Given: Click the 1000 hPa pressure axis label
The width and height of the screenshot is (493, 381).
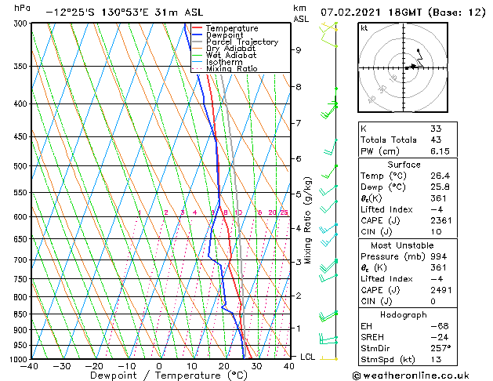Looking at the screenshot, I should (x=20, y=359).
